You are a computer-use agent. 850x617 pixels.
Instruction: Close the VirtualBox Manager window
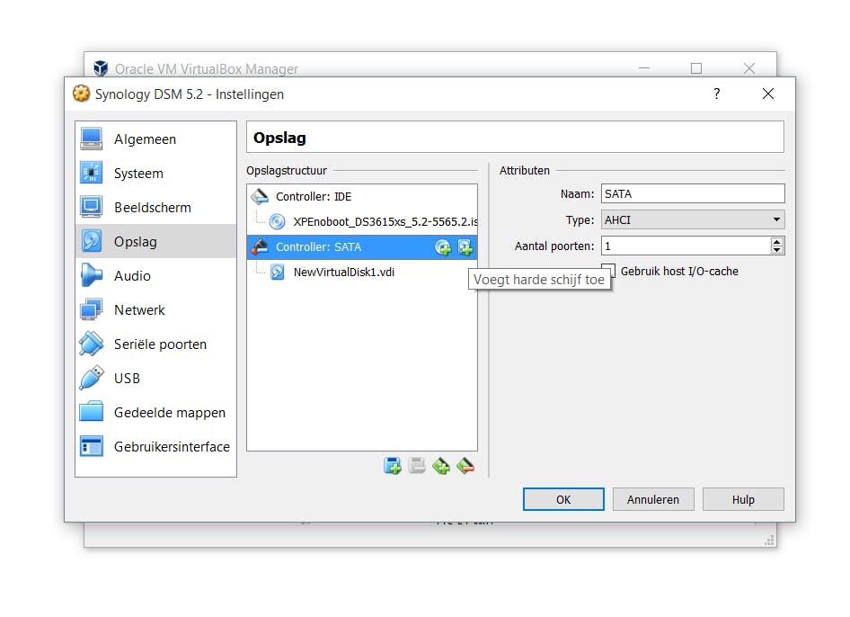click(x=749, y=68)
